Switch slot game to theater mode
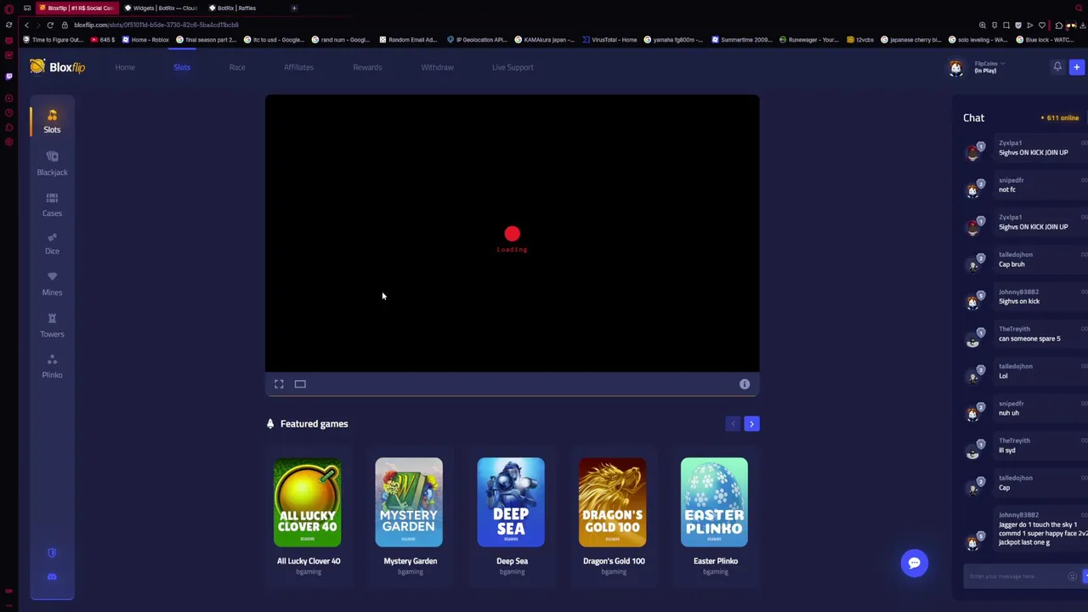1088x612 pixels. click(300, 384)
